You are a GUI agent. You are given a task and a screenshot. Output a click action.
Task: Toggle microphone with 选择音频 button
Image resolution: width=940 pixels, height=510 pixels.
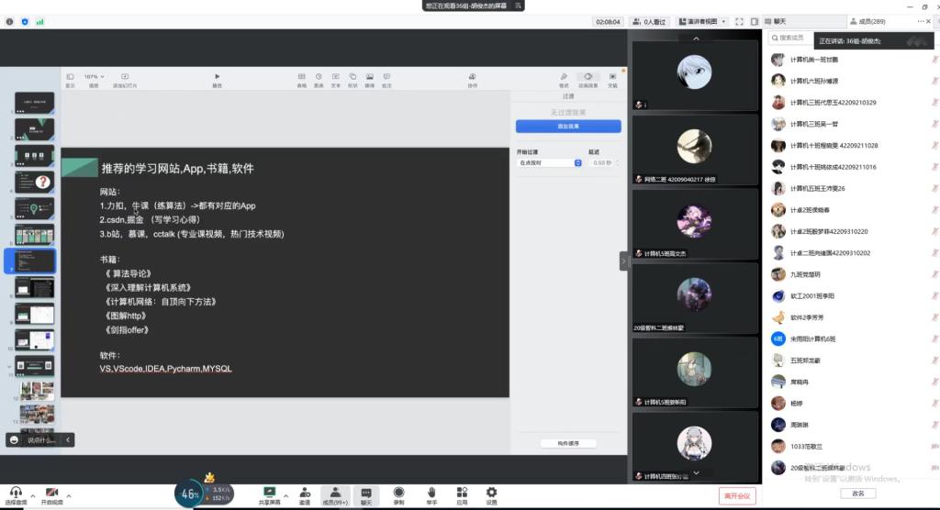[x=16, y=495]
